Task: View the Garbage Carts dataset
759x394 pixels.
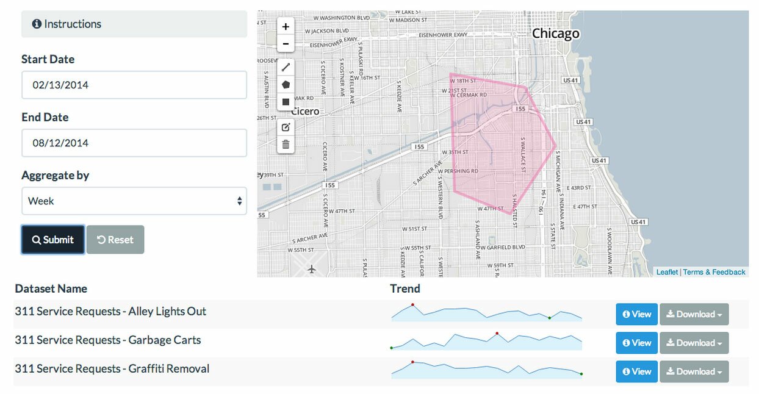Action: pos(637,343)
